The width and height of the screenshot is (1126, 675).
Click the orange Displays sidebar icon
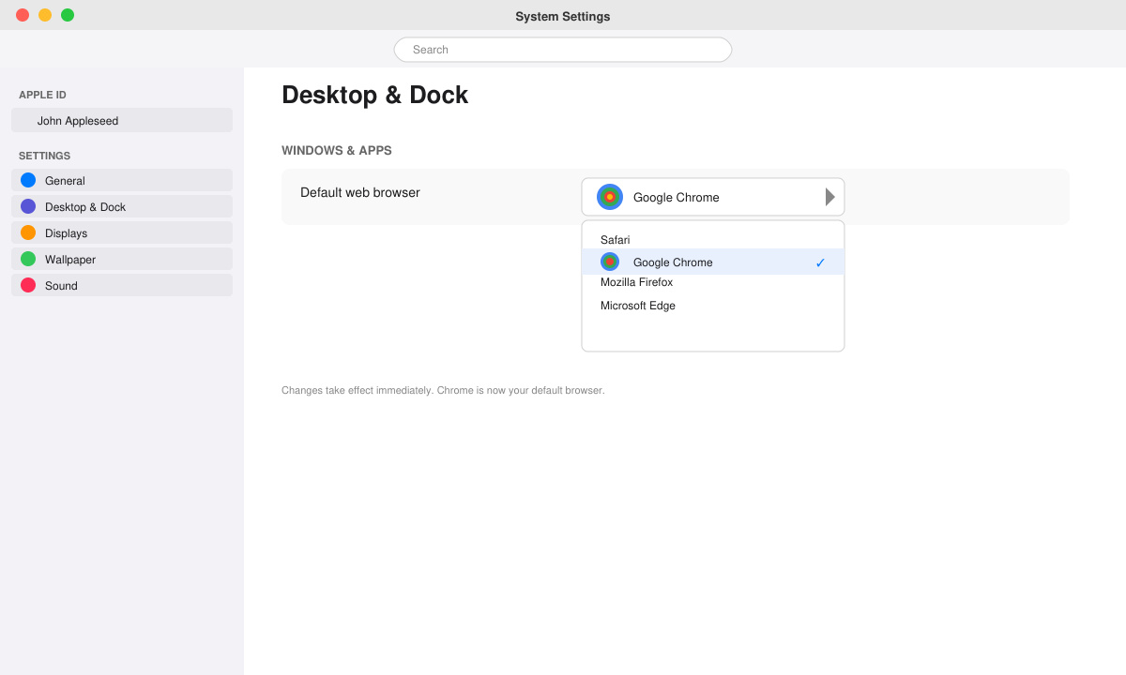coord(28,232)
